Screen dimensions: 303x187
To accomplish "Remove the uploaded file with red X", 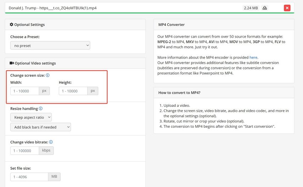I will pyautogui.click(x=287, y=8).
